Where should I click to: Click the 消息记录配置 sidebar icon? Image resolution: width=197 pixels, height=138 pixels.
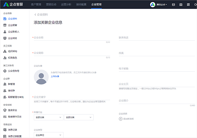(x=5, y=136)
